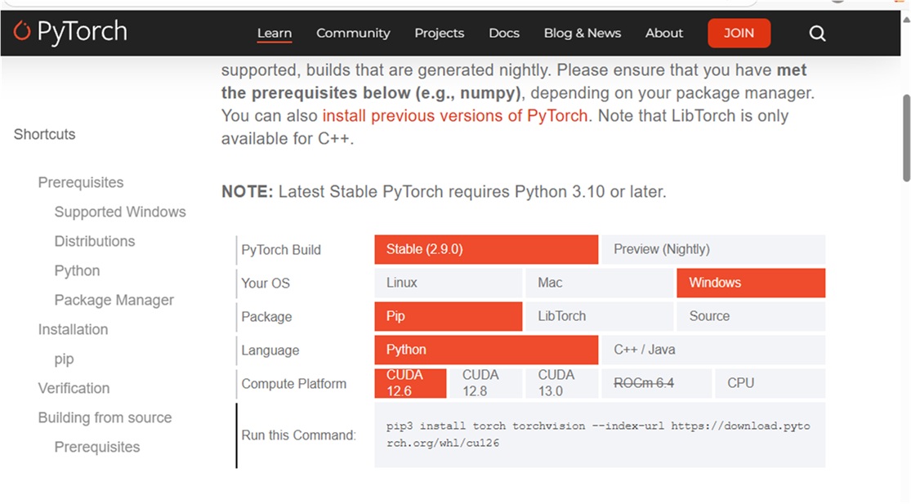
Task: Open the Docs menu
Action: (x=504, y=33)
